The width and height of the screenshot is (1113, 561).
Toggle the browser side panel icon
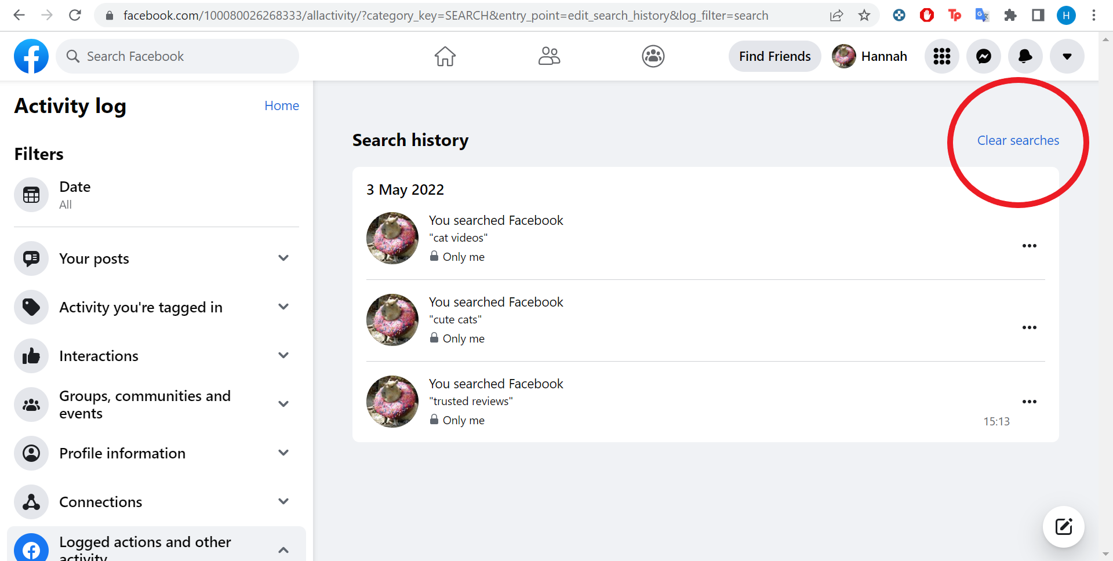coord(1038,16)
